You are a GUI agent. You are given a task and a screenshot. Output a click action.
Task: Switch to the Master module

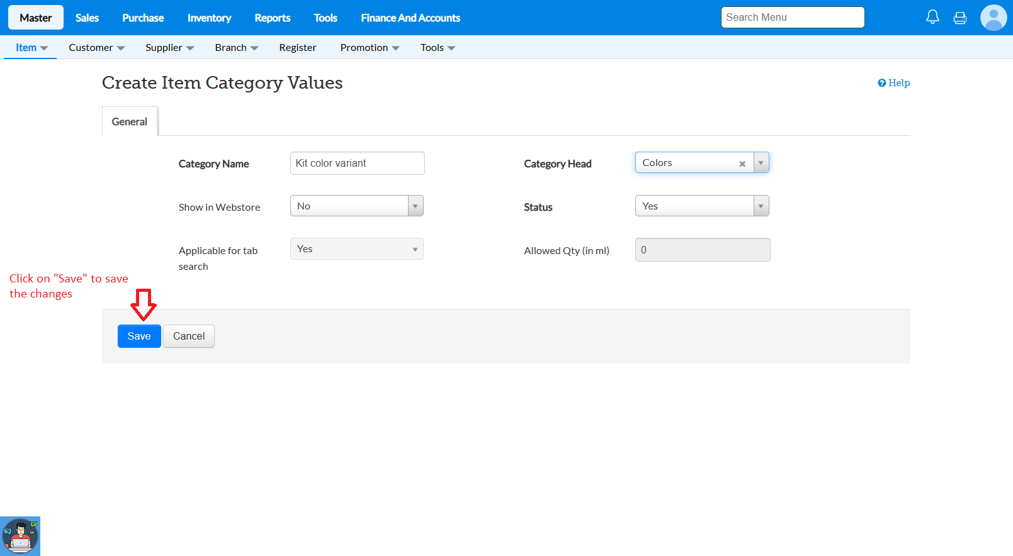(x=36, y=18)
